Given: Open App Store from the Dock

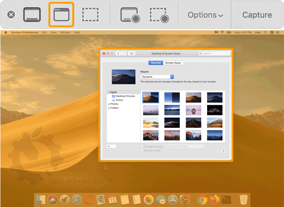Looking at the screenshot, I should coord(173,200).
